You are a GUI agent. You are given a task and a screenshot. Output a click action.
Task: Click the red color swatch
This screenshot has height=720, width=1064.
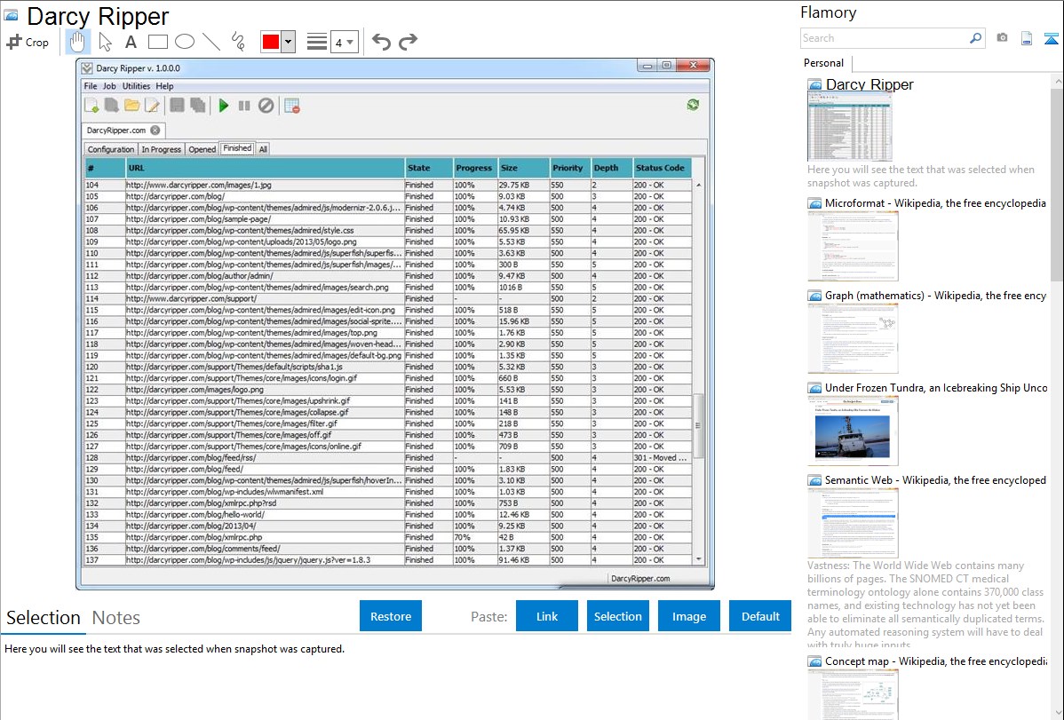271,42
